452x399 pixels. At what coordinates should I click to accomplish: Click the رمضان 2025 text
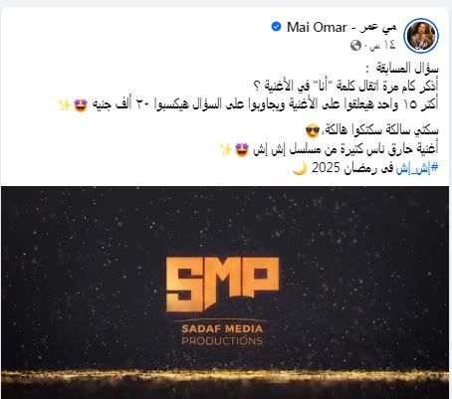352,168
